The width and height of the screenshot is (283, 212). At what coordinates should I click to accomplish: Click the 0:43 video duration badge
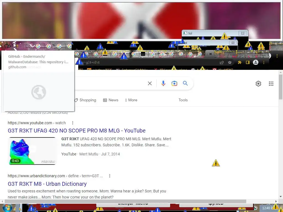point(15,161)
